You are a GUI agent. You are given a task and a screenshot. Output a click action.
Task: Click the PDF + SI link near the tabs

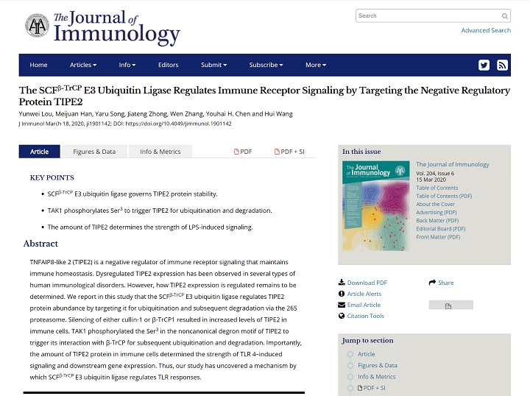289,152
